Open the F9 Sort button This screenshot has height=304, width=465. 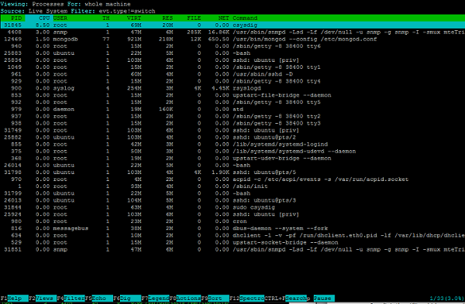(215, 298)
